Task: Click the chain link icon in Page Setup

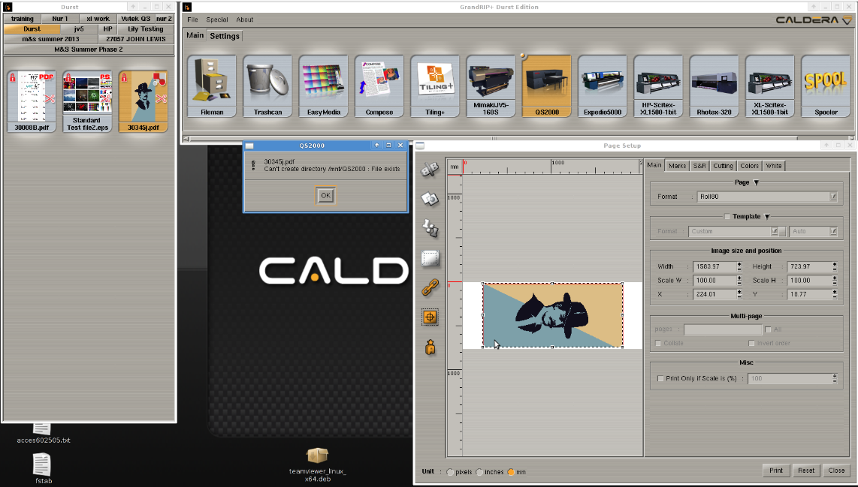Action: point(430,287)
